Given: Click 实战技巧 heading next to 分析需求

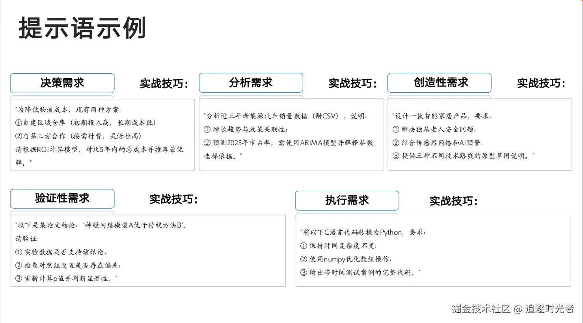Looking at the screenshot, I should click(353, 83).
